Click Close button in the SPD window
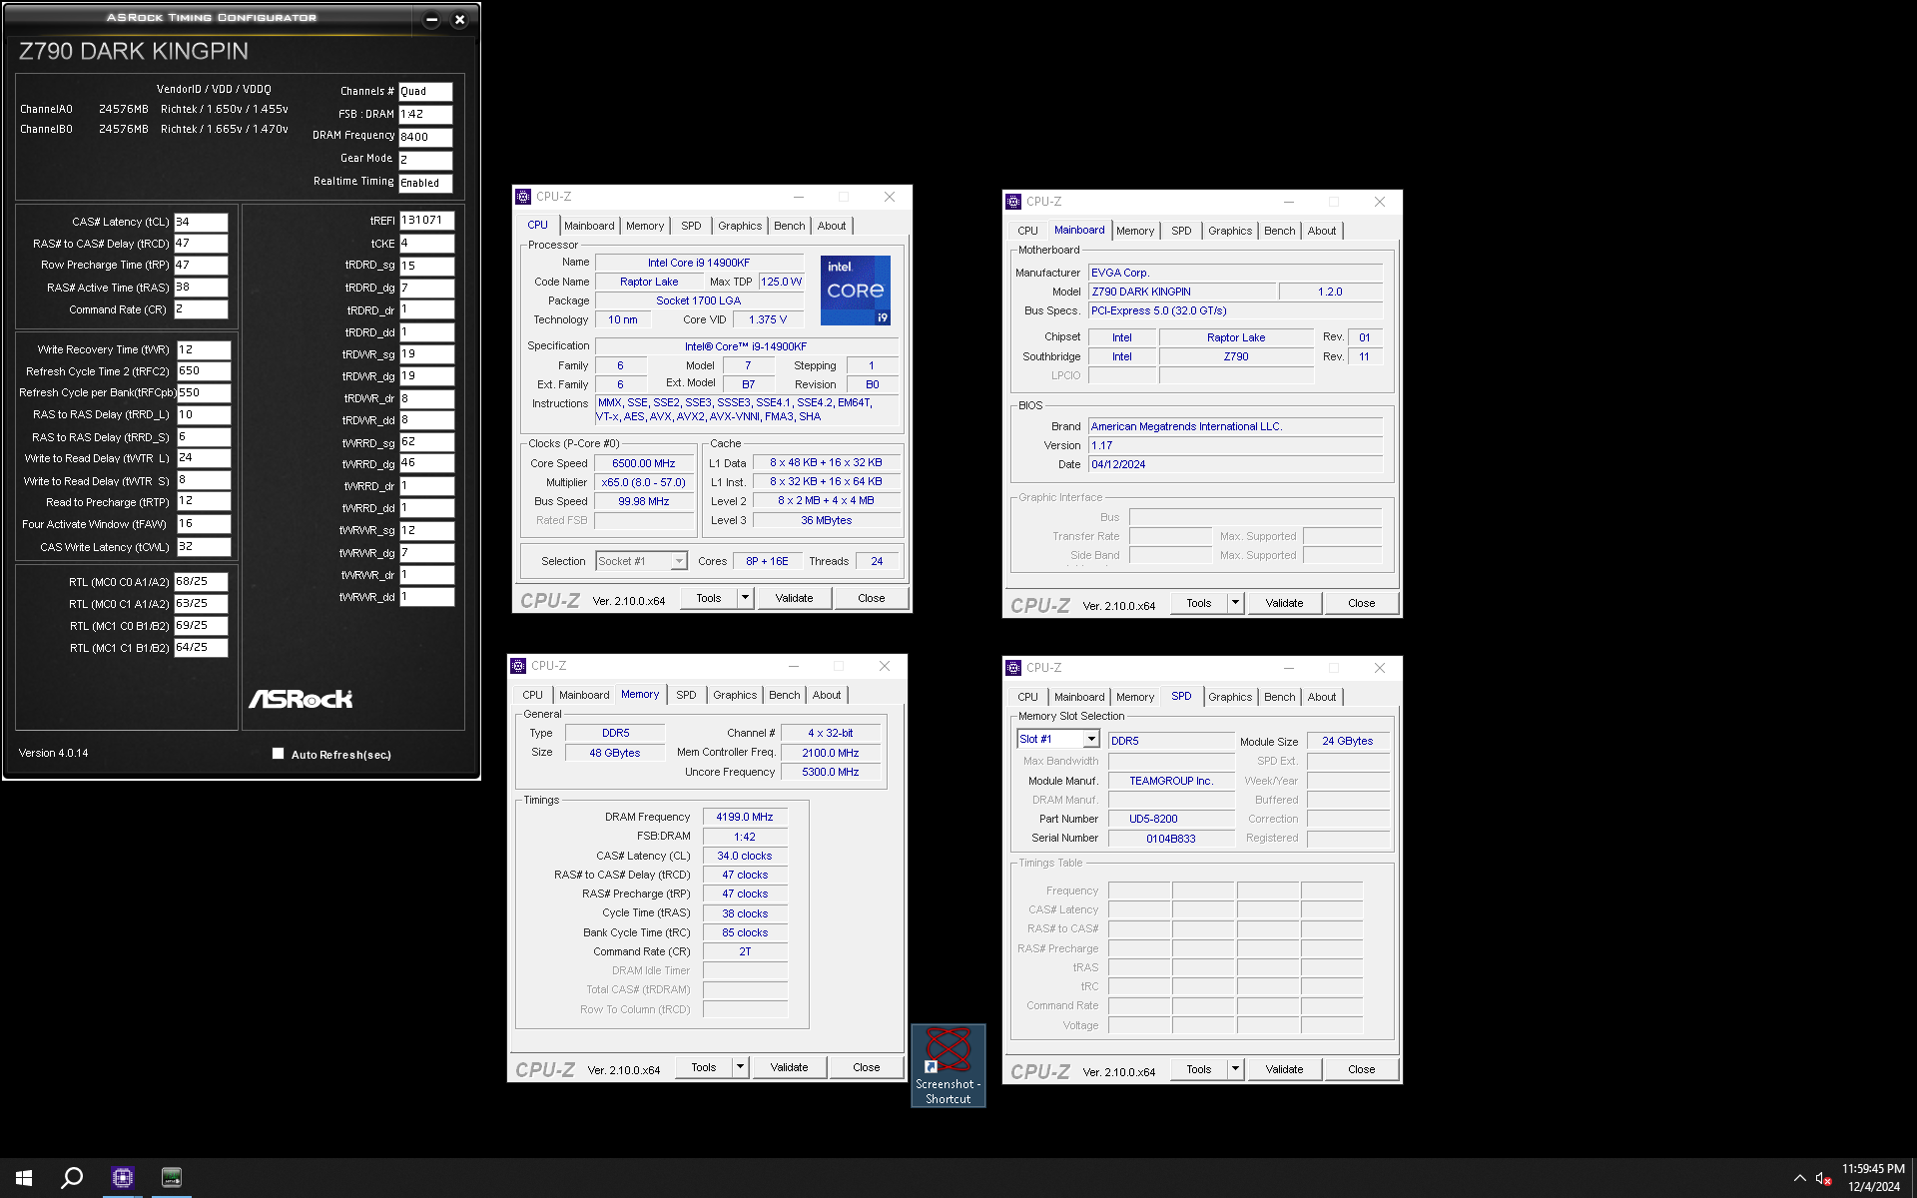Image resolution: width=1917 pixels, height=1198 pixels. pyautogui.click(x=1361, y=1069)
